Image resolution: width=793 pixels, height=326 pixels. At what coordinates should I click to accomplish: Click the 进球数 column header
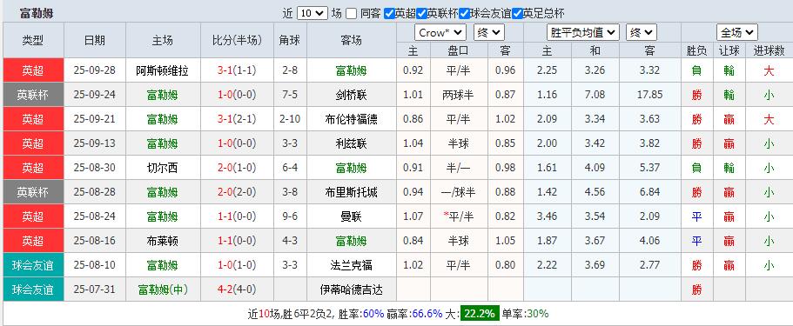click(769, 50)
